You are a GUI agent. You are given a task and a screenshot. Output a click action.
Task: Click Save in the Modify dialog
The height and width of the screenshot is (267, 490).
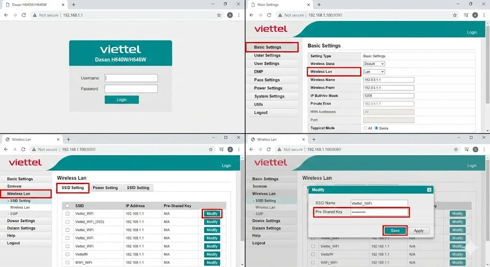pyautogui.click(x=395, y=231)
